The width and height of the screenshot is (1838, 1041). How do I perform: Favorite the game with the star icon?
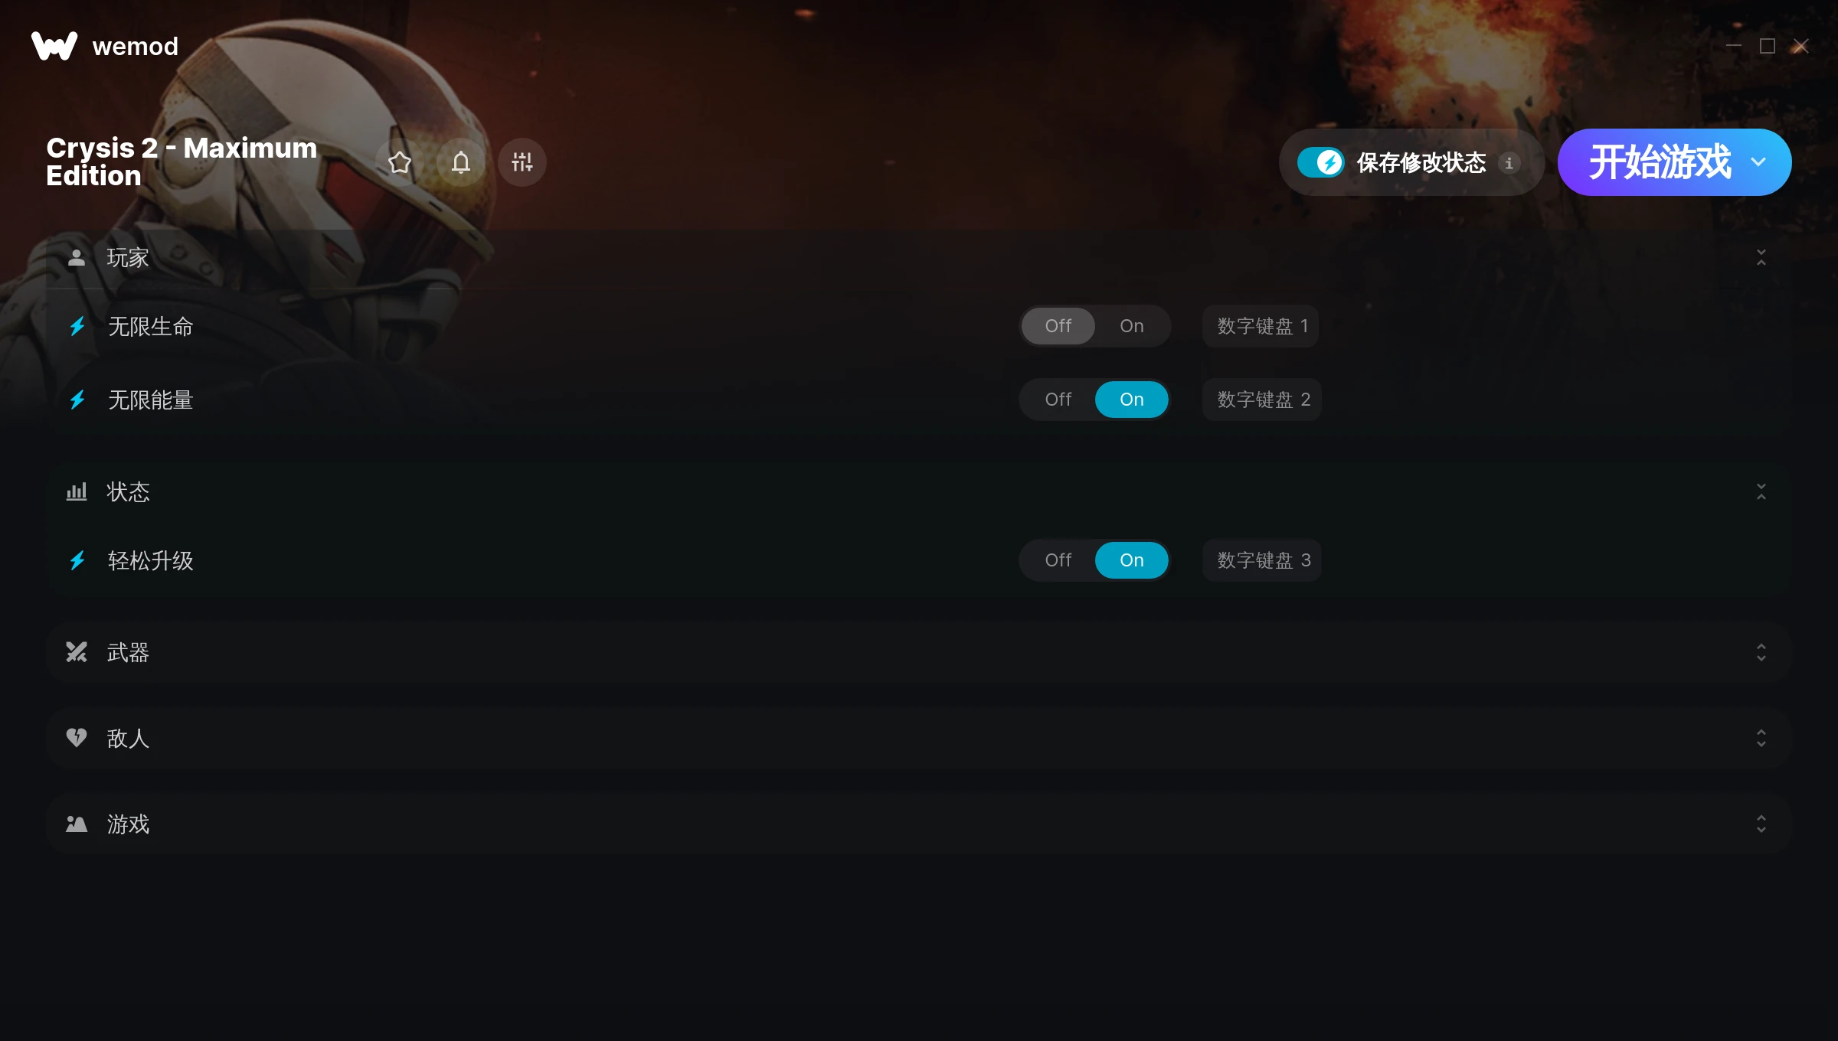click(400, 162)
